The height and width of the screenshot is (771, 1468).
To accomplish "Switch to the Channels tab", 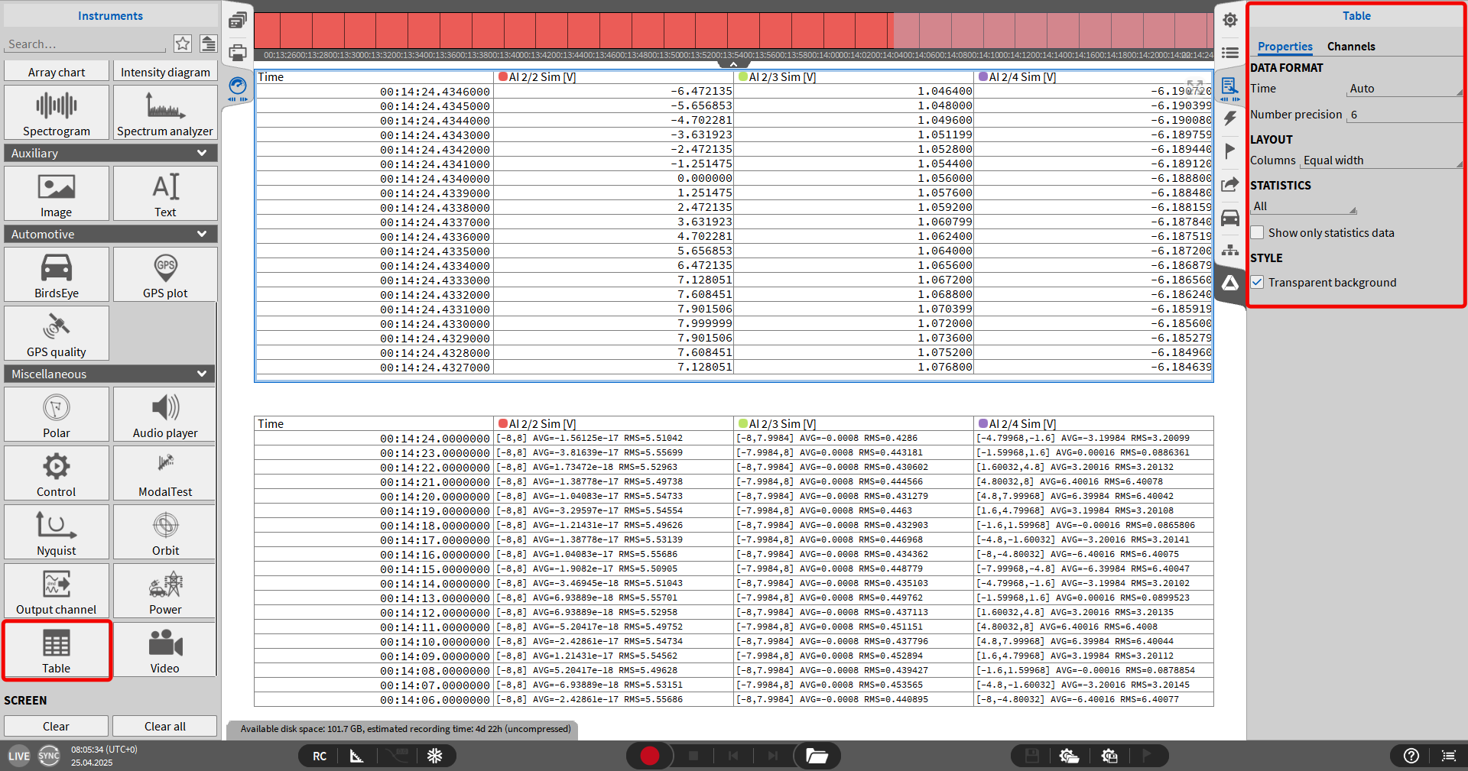I will 1350,47.
